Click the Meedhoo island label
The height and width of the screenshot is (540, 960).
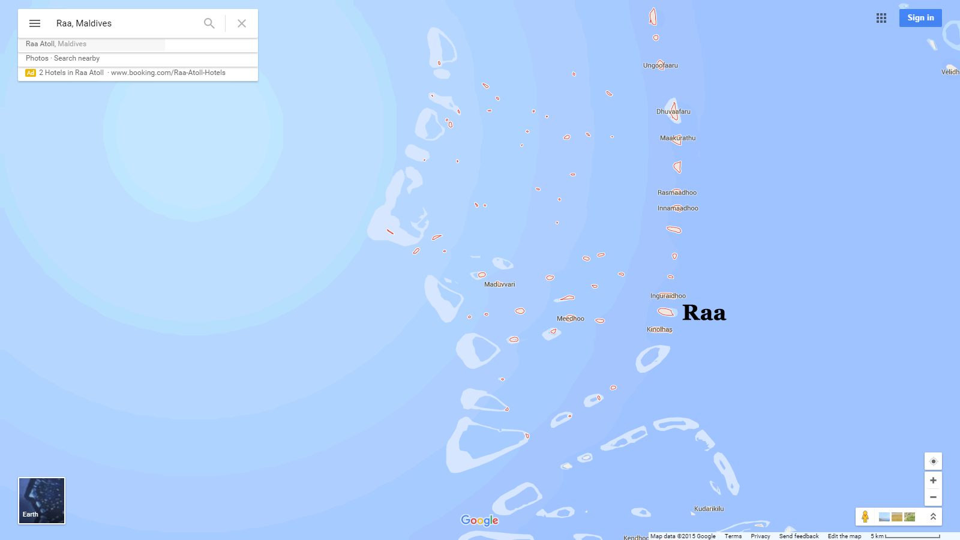tap(571, 319)
